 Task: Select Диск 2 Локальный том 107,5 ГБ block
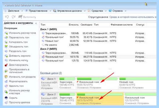pyautogui.click(x=100, y=99)
